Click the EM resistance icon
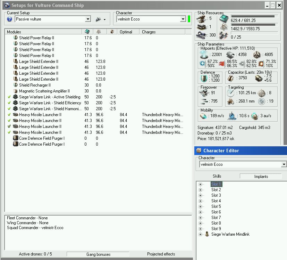The width and height of the screenshot is (287, 260). 203,64
